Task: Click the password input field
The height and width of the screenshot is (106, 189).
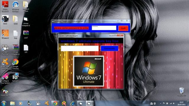Action: click(104, 28)
